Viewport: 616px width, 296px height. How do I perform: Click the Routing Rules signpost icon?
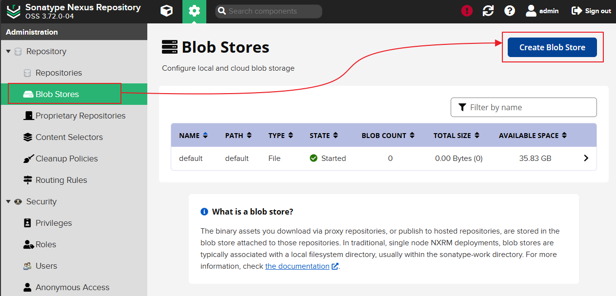click(x=28, y=180)
